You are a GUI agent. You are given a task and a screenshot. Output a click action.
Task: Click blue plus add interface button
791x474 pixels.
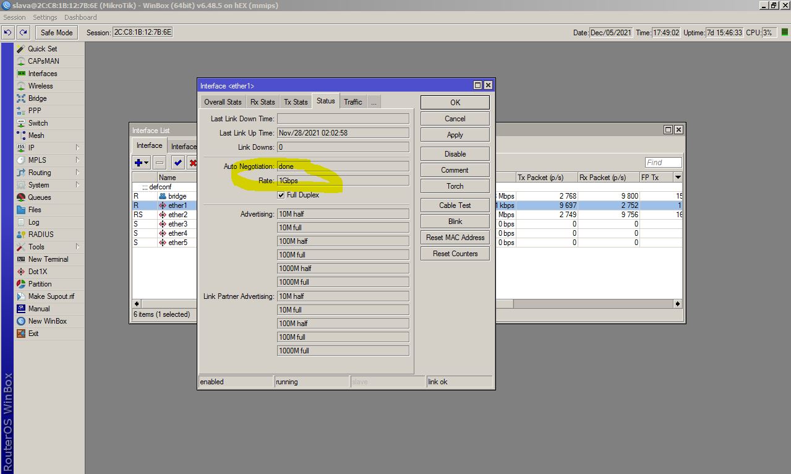tap(139, 163)
